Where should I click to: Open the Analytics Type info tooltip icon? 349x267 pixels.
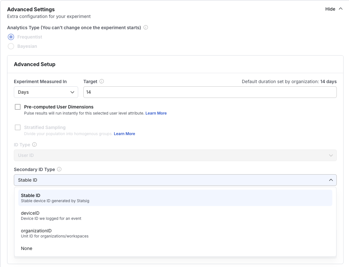[145, 28]
